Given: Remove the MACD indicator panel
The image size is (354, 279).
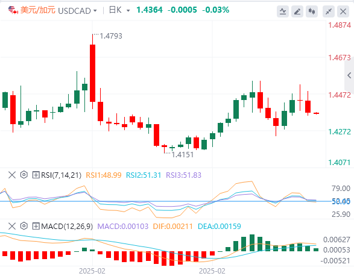Looking at the screenshot, I should [12, 226].
